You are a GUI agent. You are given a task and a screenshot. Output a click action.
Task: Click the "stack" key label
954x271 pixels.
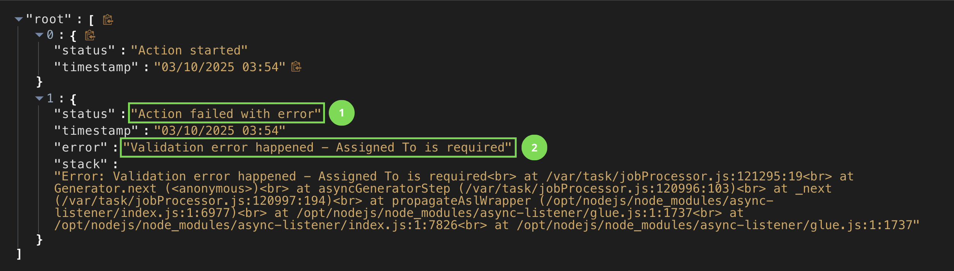pyautogui.click(x=81, y=164)
